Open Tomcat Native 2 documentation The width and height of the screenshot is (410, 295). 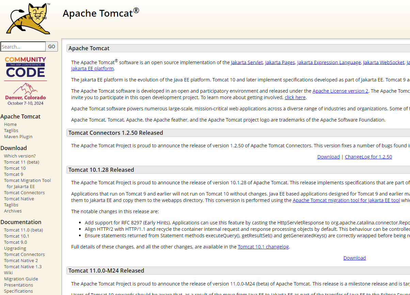(21, 260)
